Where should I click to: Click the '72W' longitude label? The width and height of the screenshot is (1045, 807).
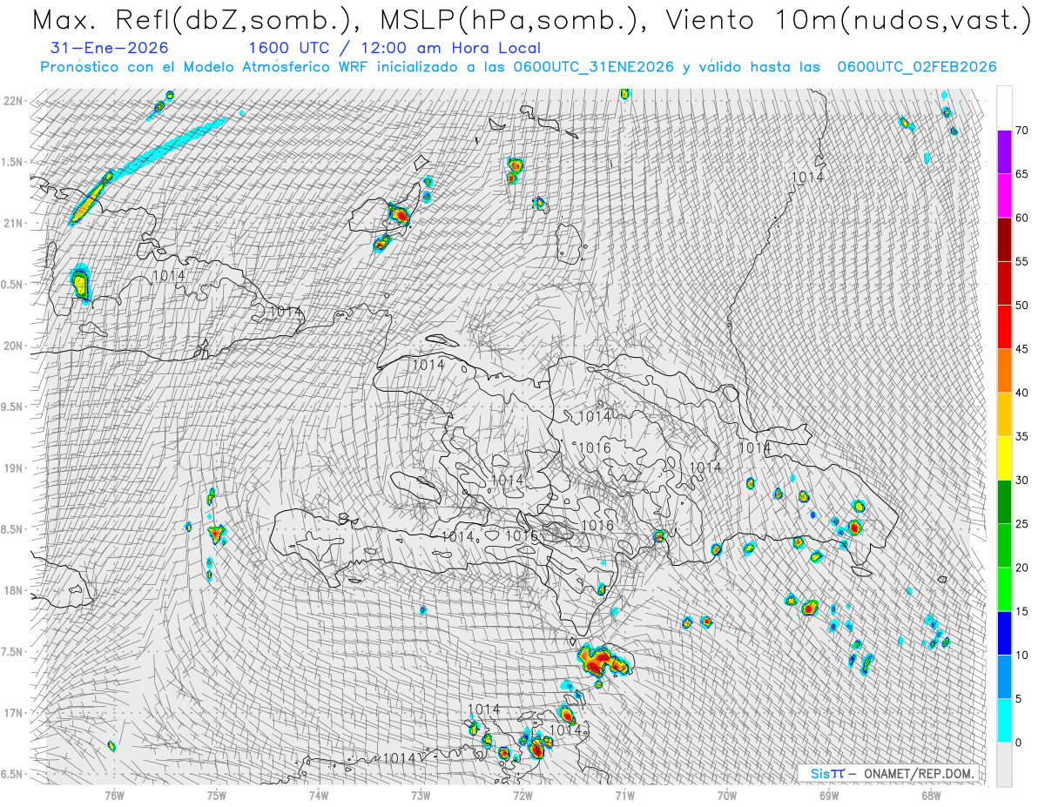pos(522,794)
